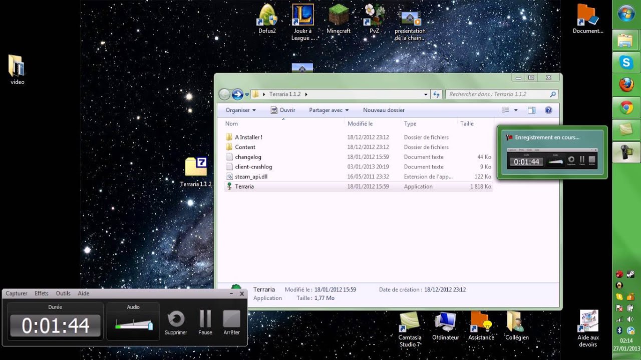Image resolution: width=641 pixels, height=360 pixels.
Task: Open the Aide menu in recorder
Action: click(84, 293)
